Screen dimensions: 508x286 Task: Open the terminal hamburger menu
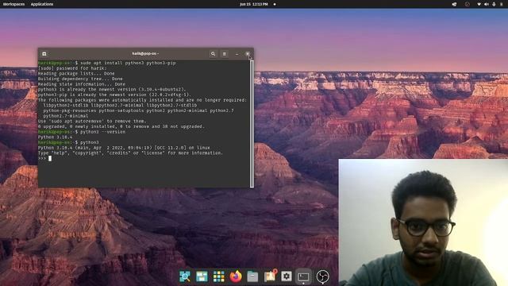224,54
